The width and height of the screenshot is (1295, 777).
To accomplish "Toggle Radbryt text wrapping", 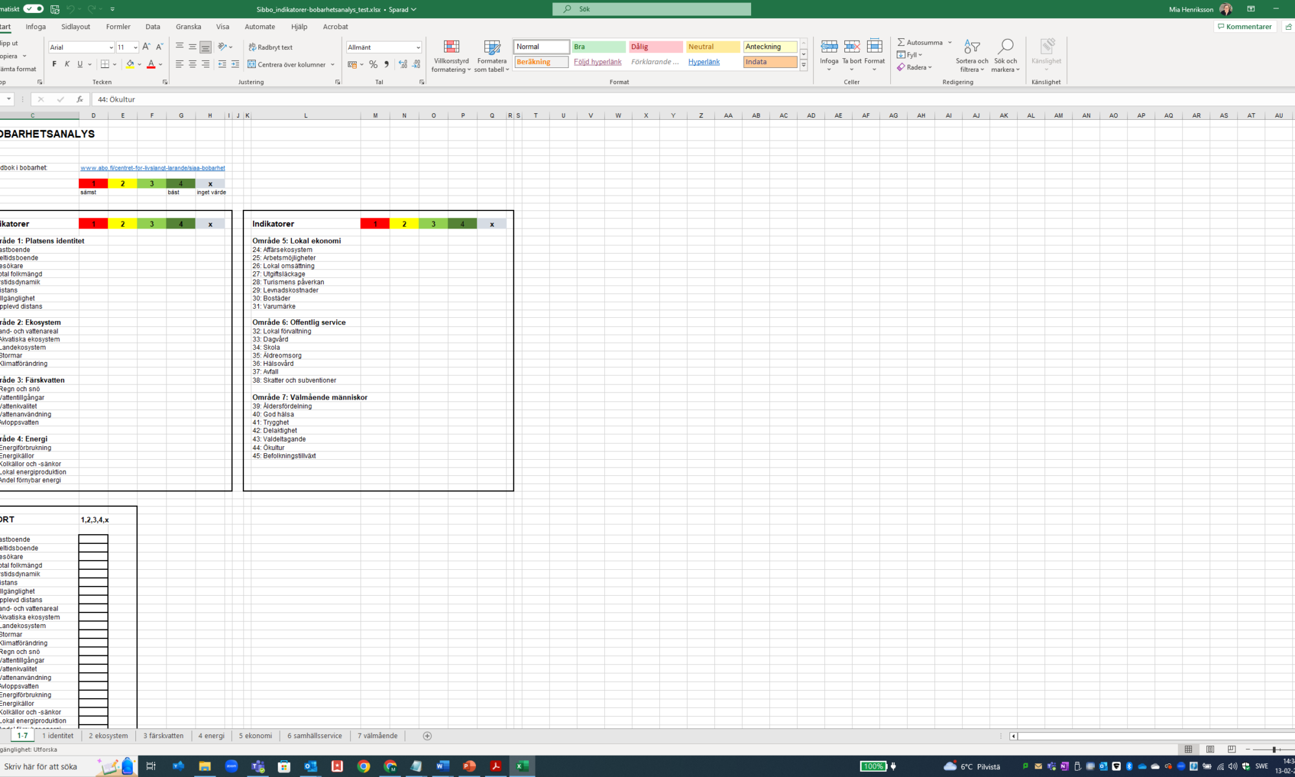I will pyautogui.click(x=271, y=47).
